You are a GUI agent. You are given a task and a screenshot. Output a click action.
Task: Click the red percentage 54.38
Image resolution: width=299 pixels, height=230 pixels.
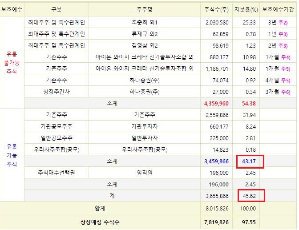point(249,104)
